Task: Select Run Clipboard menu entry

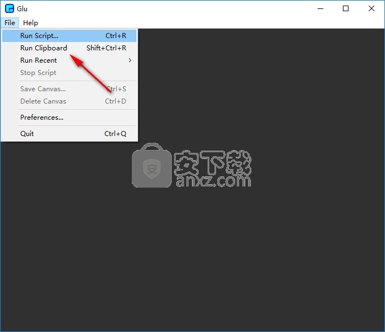Action: pyautogui.click(x=69, y=48)
